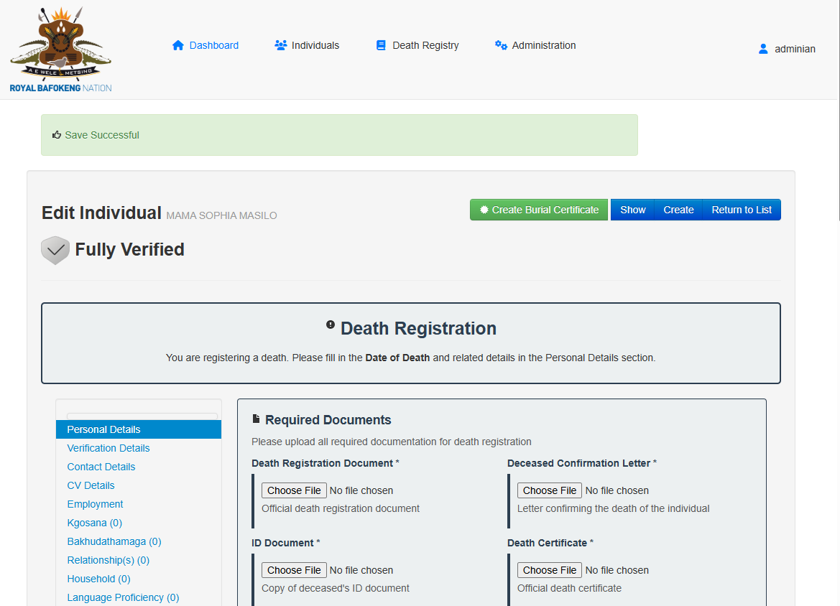Click the Dashboard home icon
The height and width of the screenshot is (606, 840).
178,45
